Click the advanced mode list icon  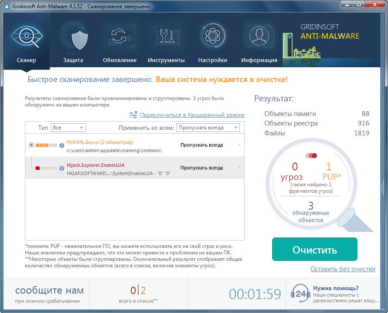click(133, 115)
